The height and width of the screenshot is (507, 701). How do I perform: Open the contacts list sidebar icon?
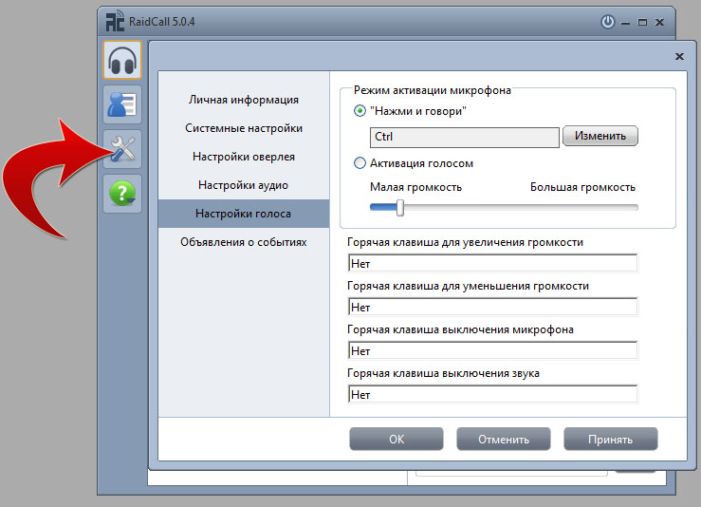pyautogui.click(x=122, y=104)
